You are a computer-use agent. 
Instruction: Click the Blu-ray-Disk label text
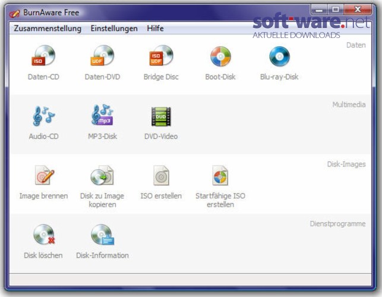point(279,77)
